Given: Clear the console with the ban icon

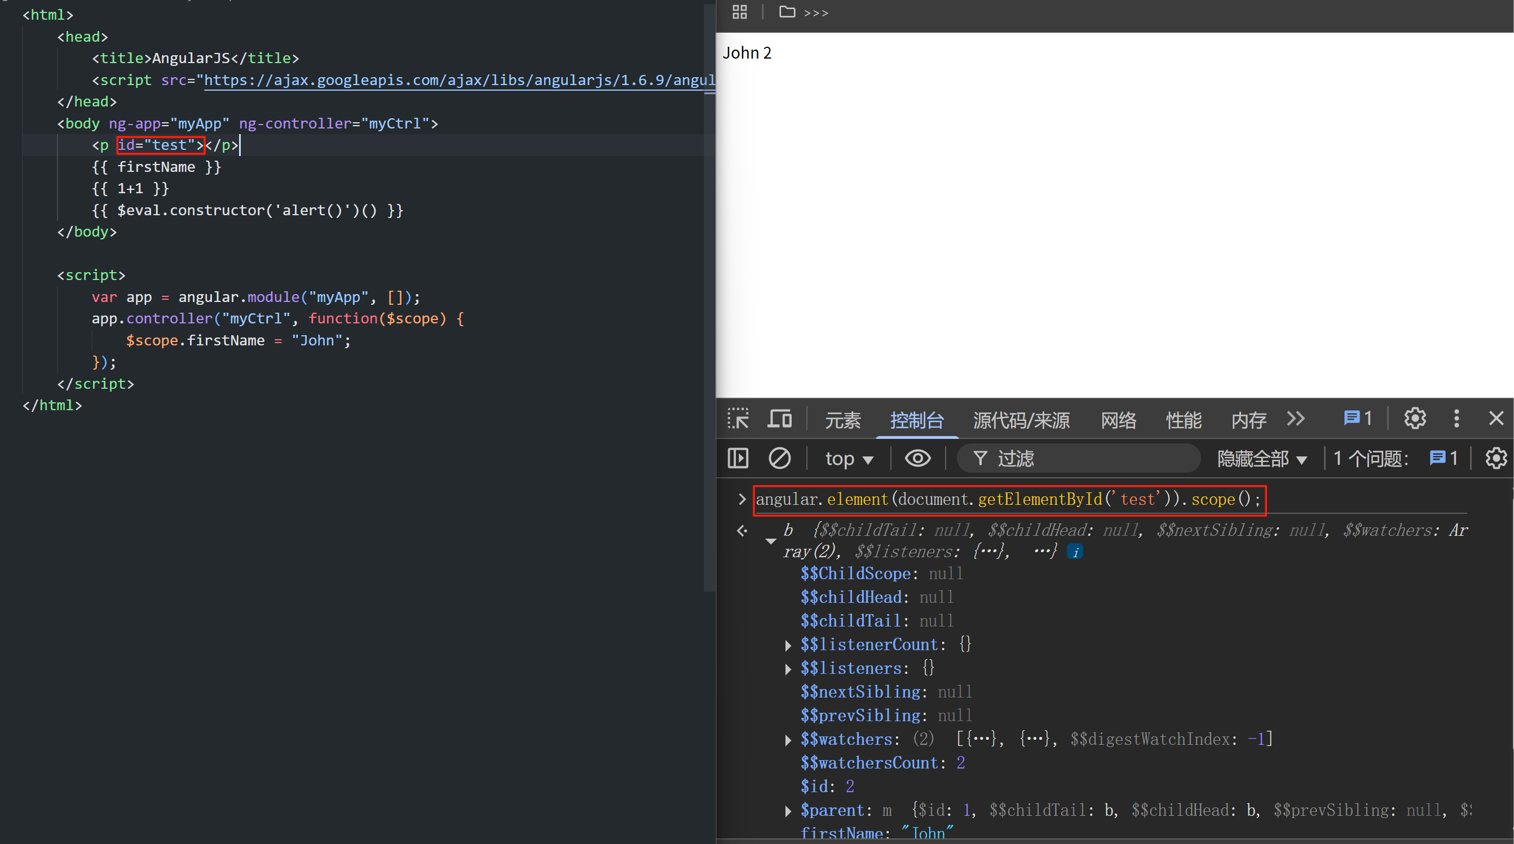Looking at the screenshot, I should 779,458.
